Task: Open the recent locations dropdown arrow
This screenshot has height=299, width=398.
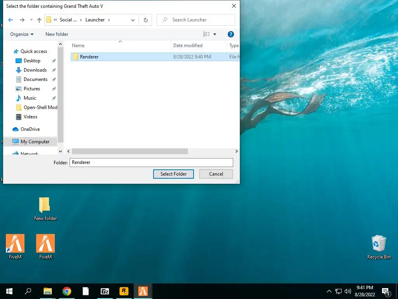Action: (x=31, y=20)
